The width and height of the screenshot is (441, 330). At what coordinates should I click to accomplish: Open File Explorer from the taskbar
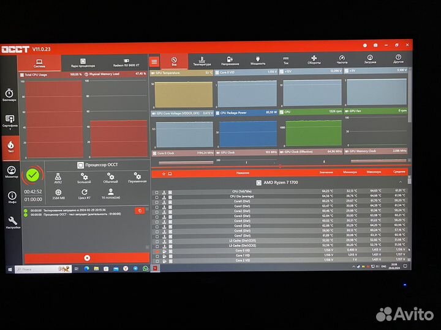96,269
